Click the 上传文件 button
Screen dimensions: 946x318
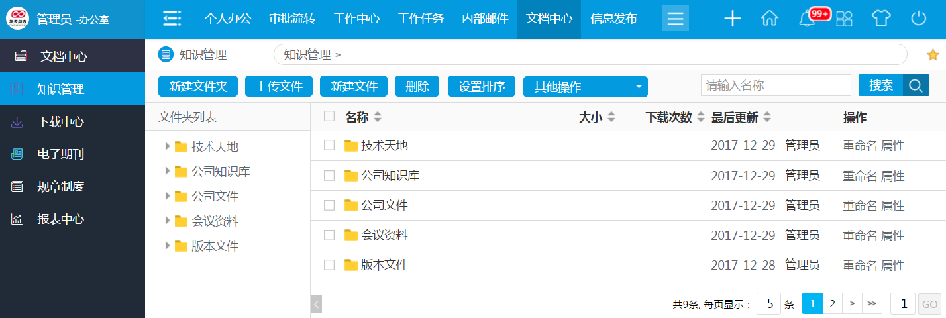click(279, 87)
